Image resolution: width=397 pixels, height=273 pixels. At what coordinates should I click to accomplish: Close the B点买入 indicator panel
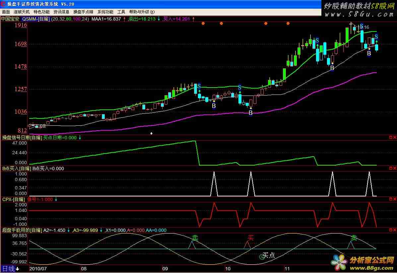pos(395,168)
